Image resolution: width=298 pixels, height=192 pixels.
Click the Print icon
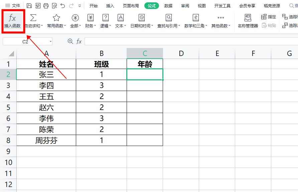(46, 6)
